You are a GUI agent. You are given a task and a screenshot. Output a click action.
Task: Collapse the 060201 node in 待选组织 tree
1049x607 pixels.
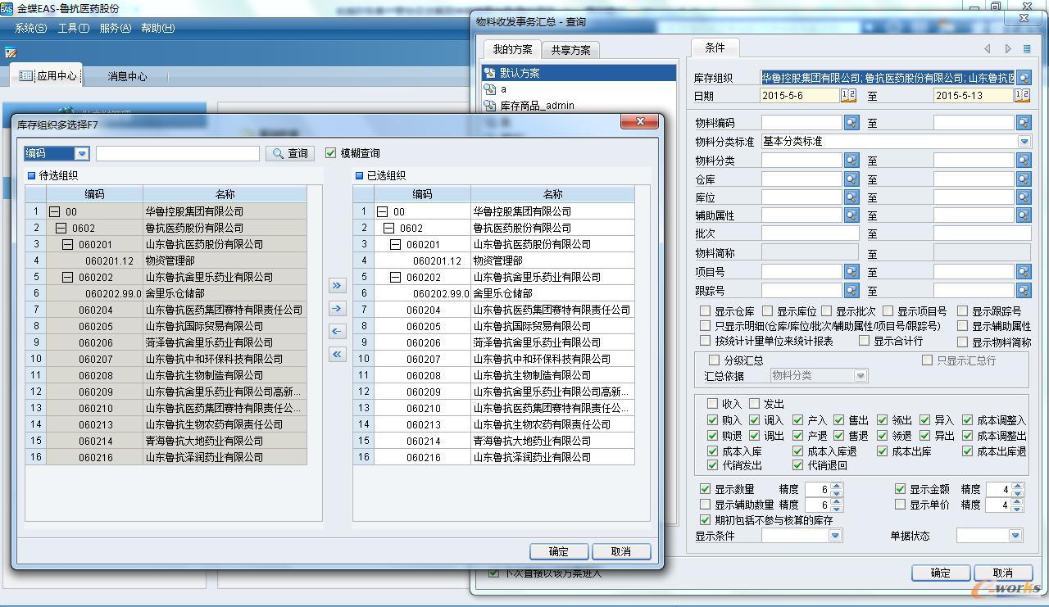coord(68,244)
